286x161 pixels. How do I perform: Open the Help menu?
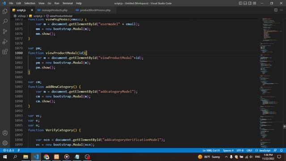(x=79, y=3)
